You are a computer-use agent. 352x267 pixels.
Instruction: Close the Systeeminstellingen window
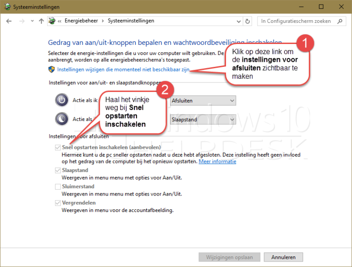click(341, 7)
